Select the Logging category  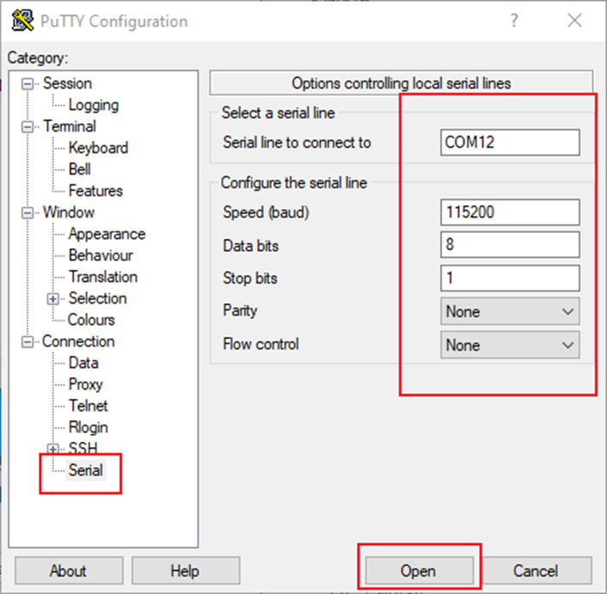point(93,105)
